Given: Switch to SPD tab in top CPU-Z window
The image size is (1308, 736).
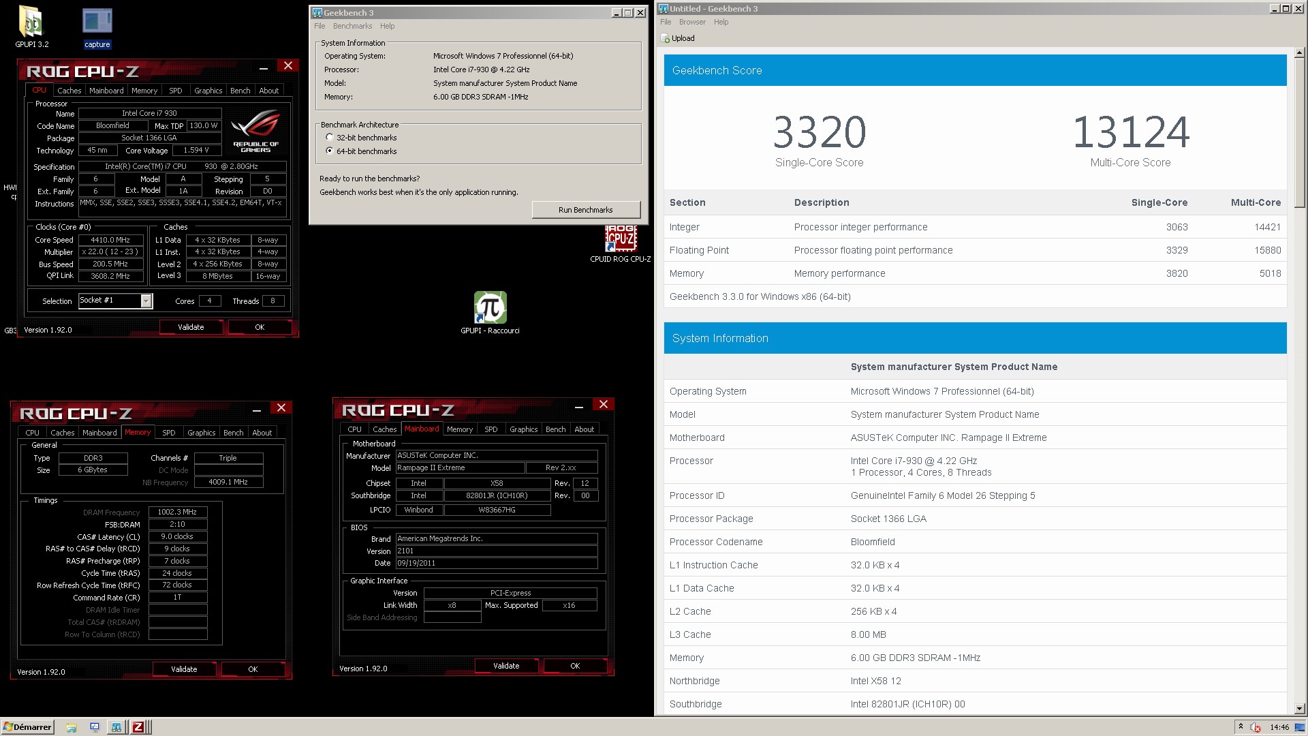Looking at the screenshot, I should (175, 91).
